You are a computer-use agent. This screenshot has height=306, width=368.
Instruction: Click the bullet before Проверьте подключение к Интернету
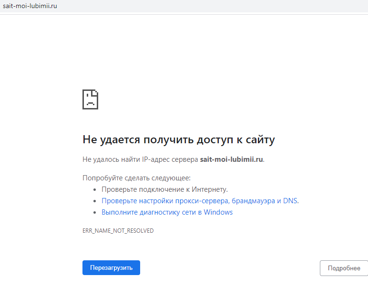click(x=95, y=189)
